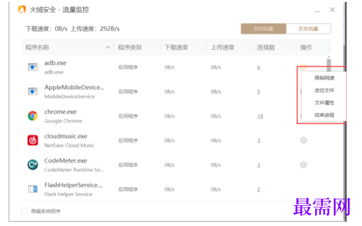The image size is (362, 226).
Task: Open CodeMeter.exe connection count 3
Action: [x=259, y=165]
